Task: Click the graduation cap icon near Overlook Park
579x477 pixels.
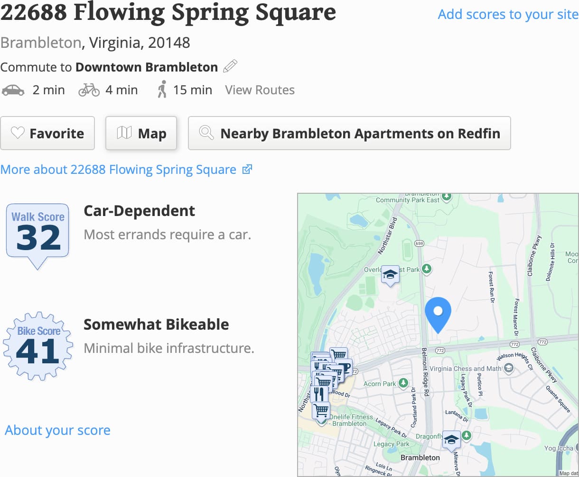Action: click(x=390, y=274)
